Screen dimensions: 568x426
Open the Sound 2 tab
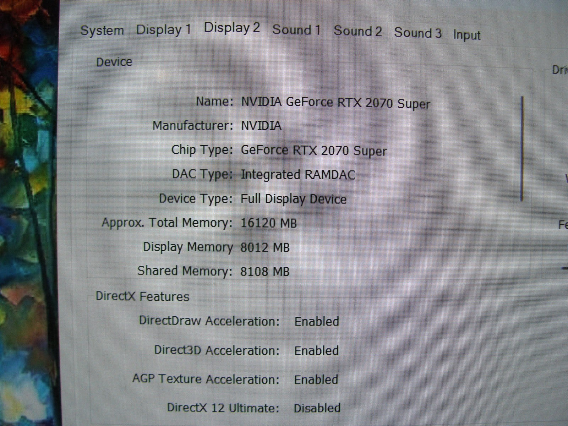coord(357,31)
